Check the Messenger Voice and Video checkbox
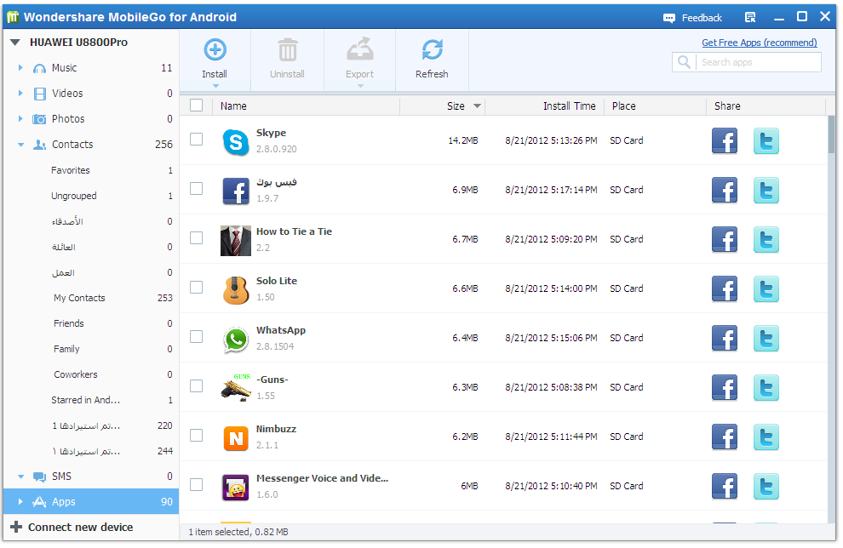Image resolution: width=843 pixels, height=548 pixels. coord(196,484)
